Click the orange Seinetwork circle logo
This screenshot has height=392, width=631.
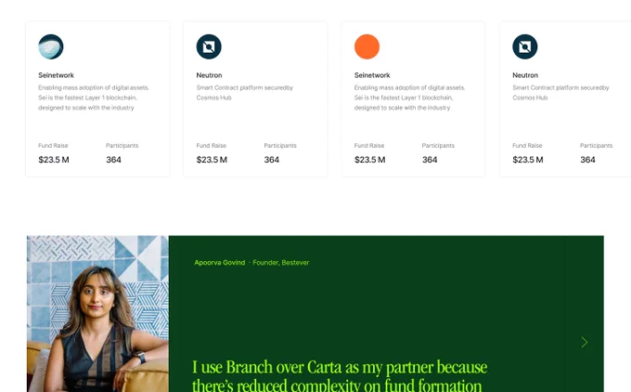367,46
